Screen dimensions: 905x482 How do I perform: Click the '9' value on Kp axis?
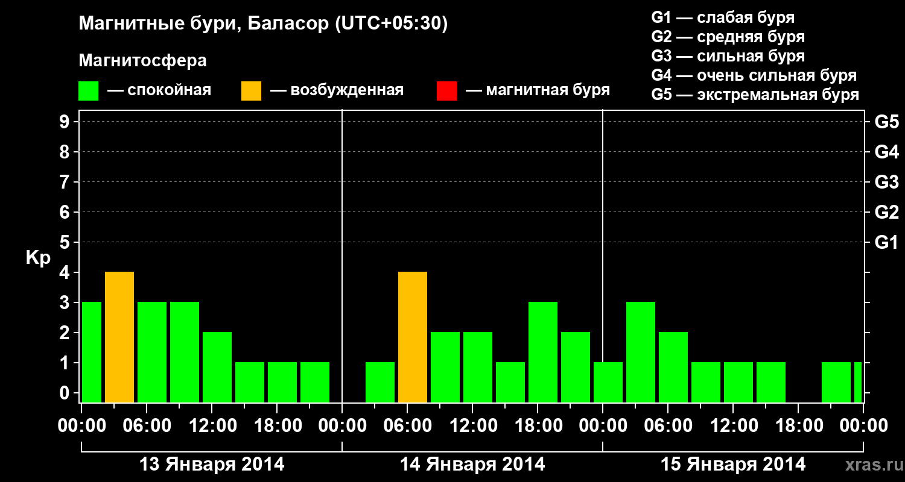66,122
